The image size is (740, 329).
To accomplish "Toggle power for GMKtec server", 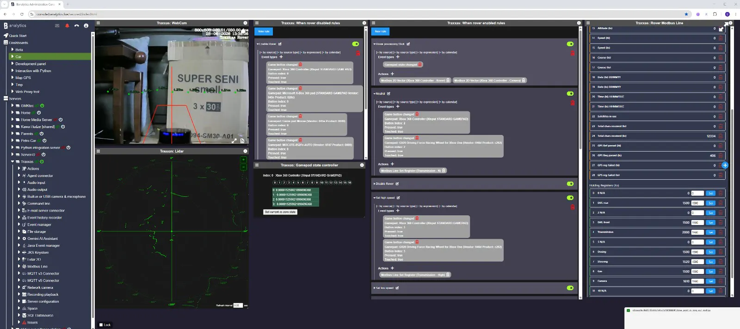I will pos(42,106).
